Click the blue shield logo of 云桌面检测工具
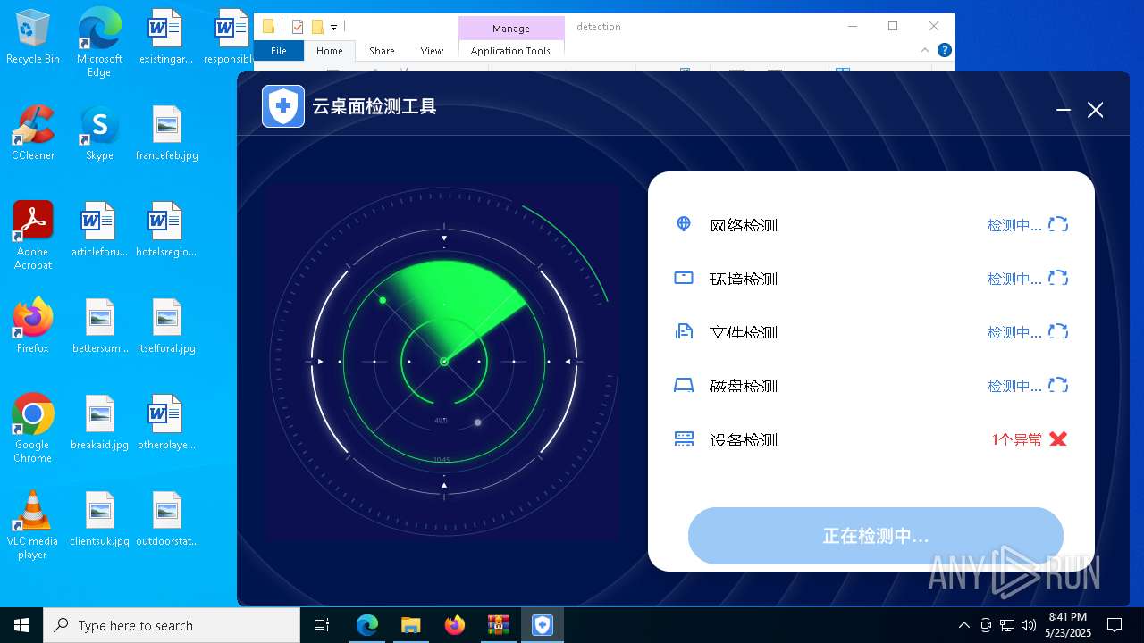This screenshot has height=643, width=1144. (283, 106)
